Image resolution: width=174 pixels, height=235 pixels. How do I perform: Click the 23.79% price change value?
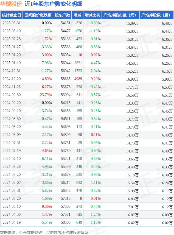pos(46,95)
